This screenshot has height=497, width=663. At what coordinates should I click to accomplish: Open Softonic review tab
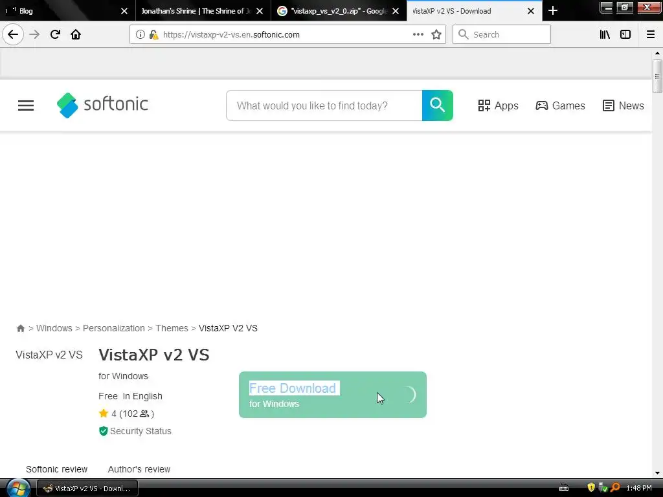pyautogui.click(x=57, y=469)
